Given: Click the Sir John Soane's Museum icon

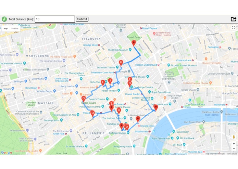Looking at the screenshot, I should [168, 65].
